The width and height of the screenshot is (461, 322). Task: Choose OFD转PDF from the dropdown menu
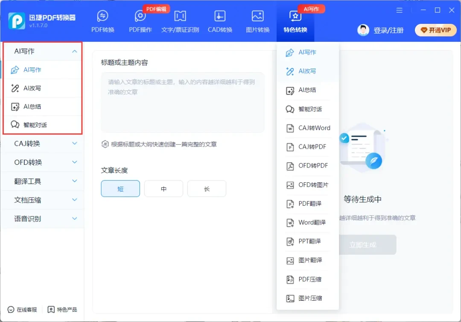tap(308, 166)
